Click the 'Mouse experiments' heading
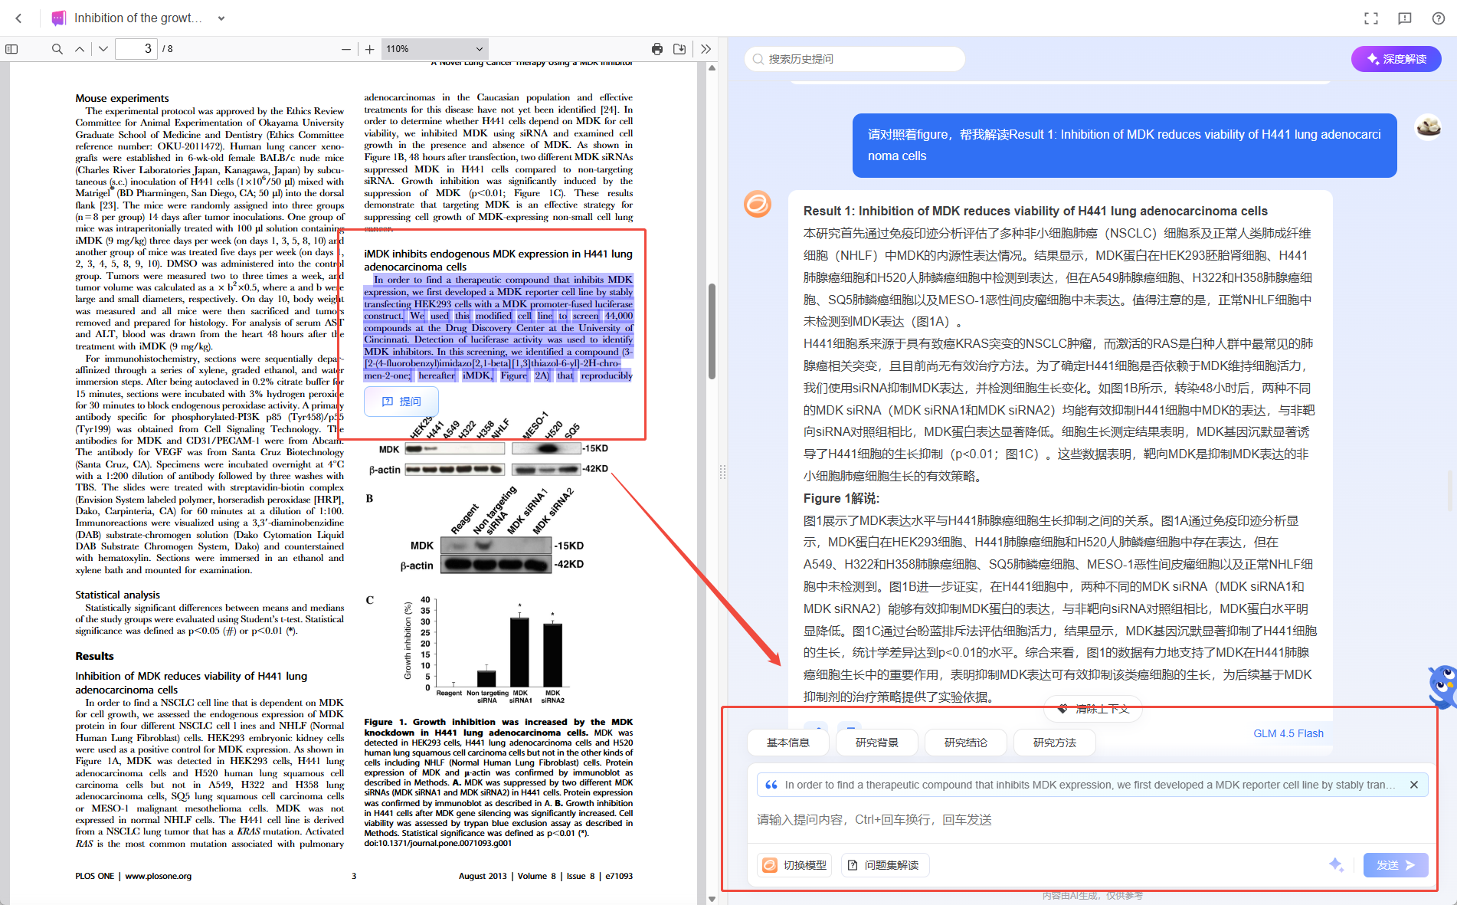This screenshot has width=1457, height=905. 122,98
